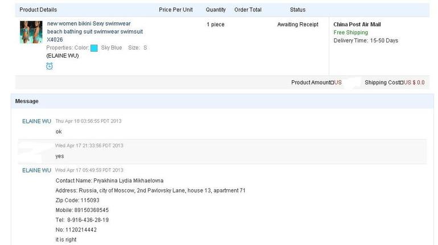Click the Status column header
Image resolution: width=438 pixels, height=245 pixels.
(297, 10)
